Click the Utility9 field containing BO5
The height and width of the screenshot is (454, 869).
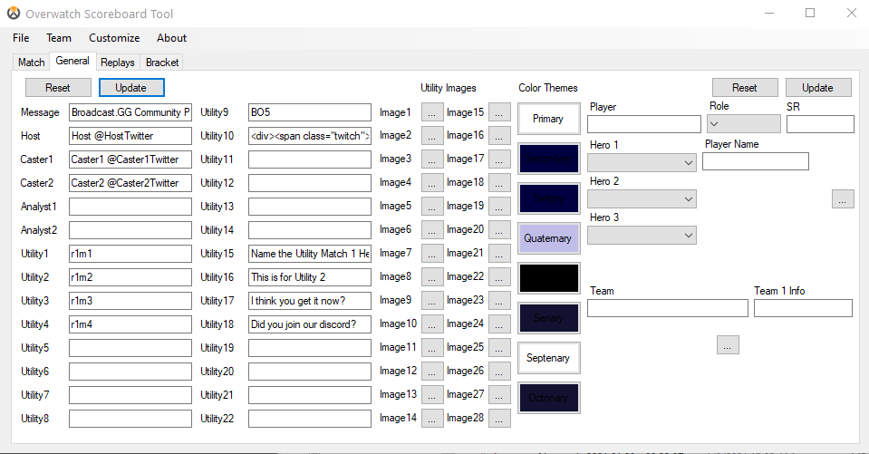[x=310, y=112]
